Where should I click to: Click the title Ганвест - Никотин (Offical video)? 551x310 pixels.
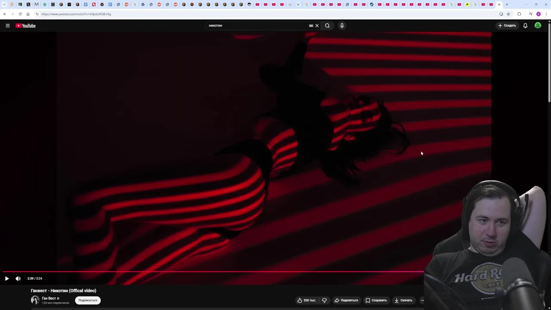[63, 291]
